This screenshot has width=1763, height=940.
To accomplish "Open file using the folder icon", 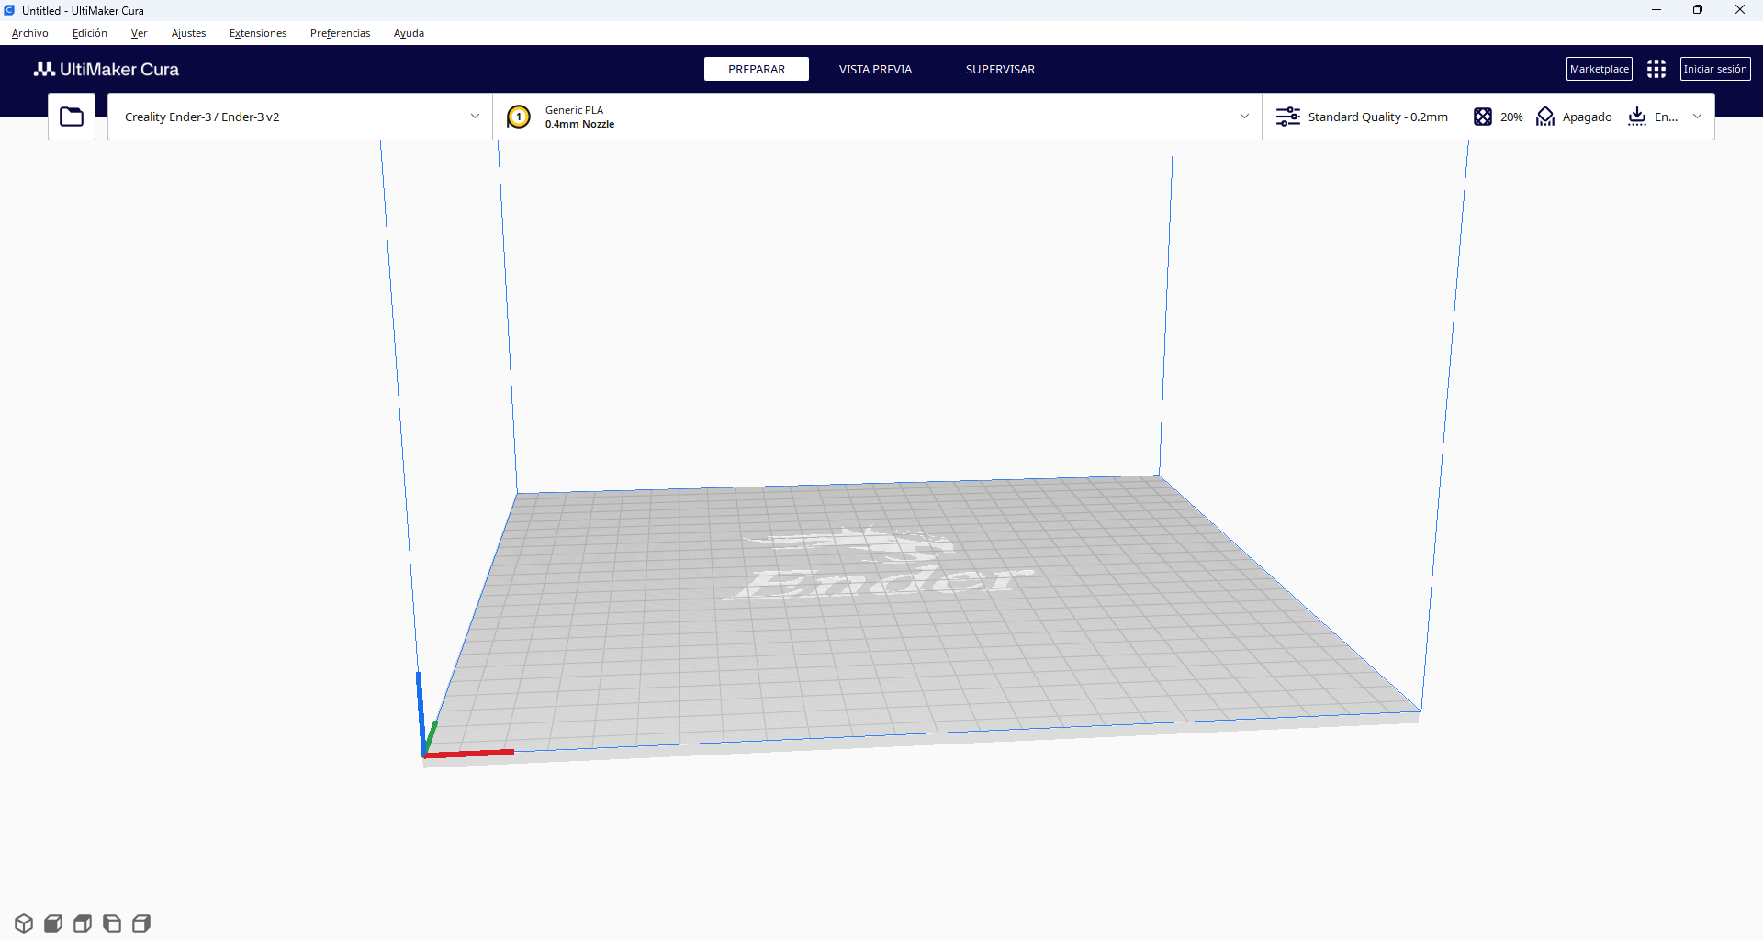I will (x=72, y=117).
